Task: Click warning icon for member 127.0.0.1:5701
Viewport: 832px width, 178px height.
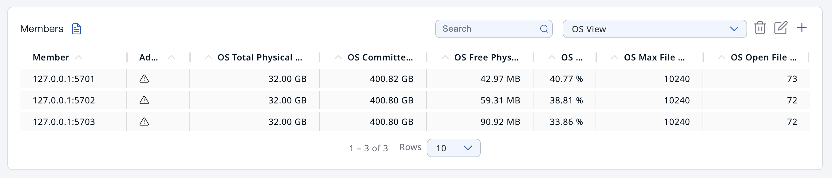Action: click(144, 79)
